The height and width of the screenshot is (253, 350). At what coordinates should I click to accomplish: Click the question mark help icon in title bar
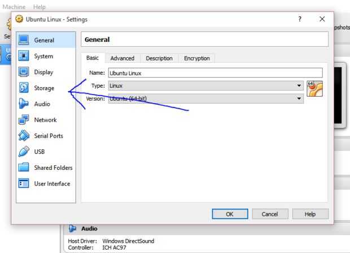[x=300, y=19]
